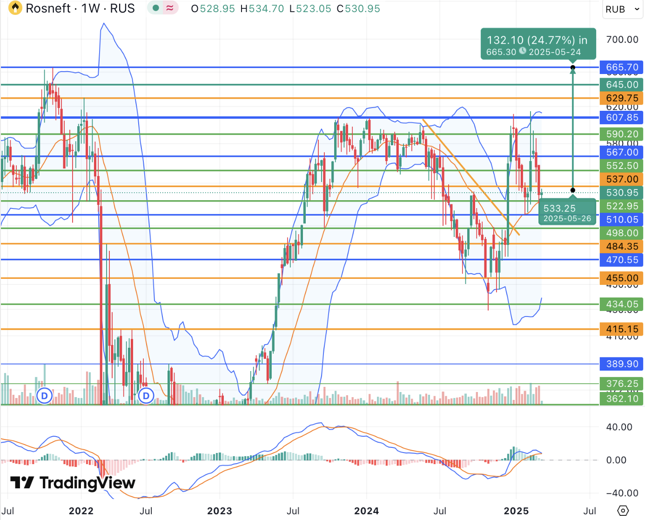Screen dimensions: 645x520
Task: Click the pink approximate-data indicator icon
Action: pos(170,8)
